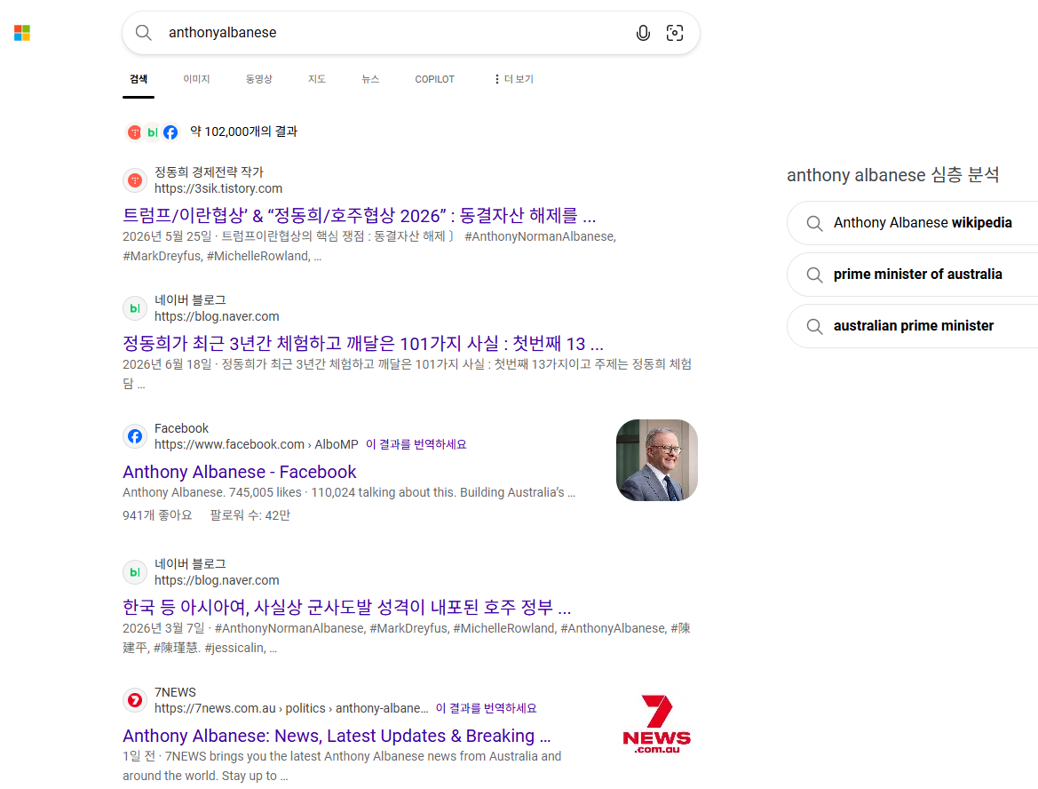Open Anthony Albanese - Facebook result

coord(239,472)
